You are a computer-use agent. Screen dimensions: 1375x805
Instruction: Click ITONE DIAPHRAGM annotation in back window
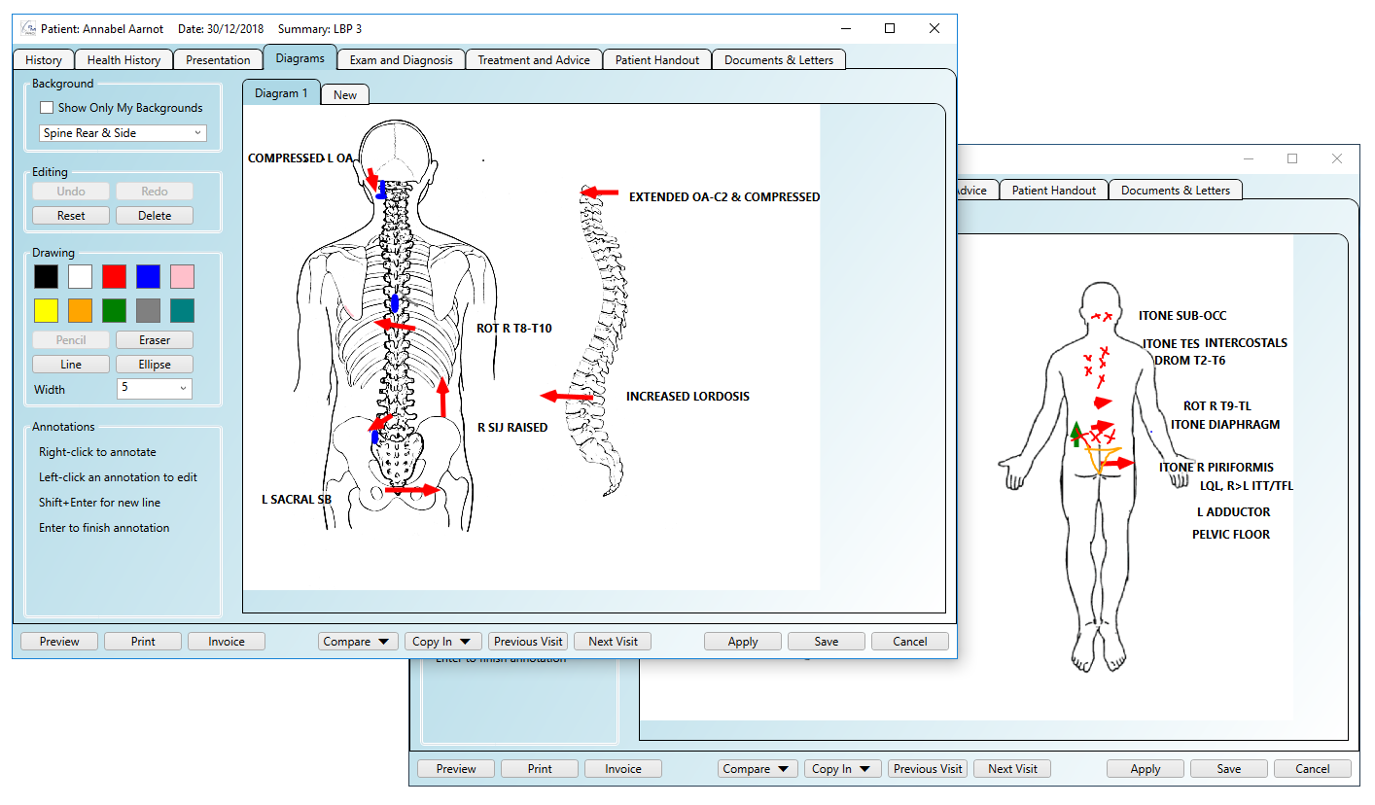pos(1225,425)
